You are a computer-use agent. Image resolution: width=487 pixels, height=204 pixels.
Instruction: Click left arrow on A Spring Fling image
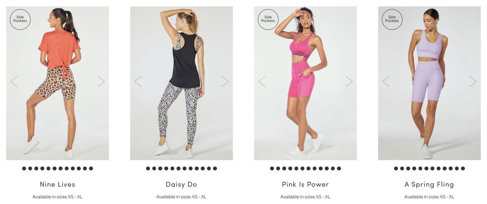(386, 81)
